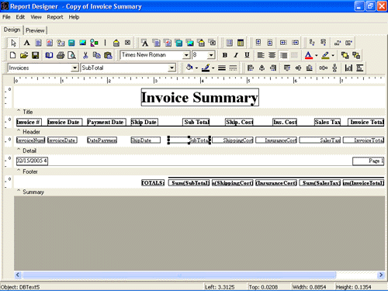The image size is (388, 291).
Task: Switch to the Preview tab
Action: click(x=35, y=30)
